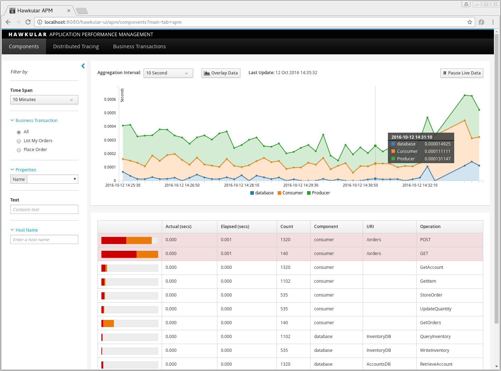This screenshot has width=501, height=371.
Task: Click the WriteInventory operation cell
Action: point(450,351)
